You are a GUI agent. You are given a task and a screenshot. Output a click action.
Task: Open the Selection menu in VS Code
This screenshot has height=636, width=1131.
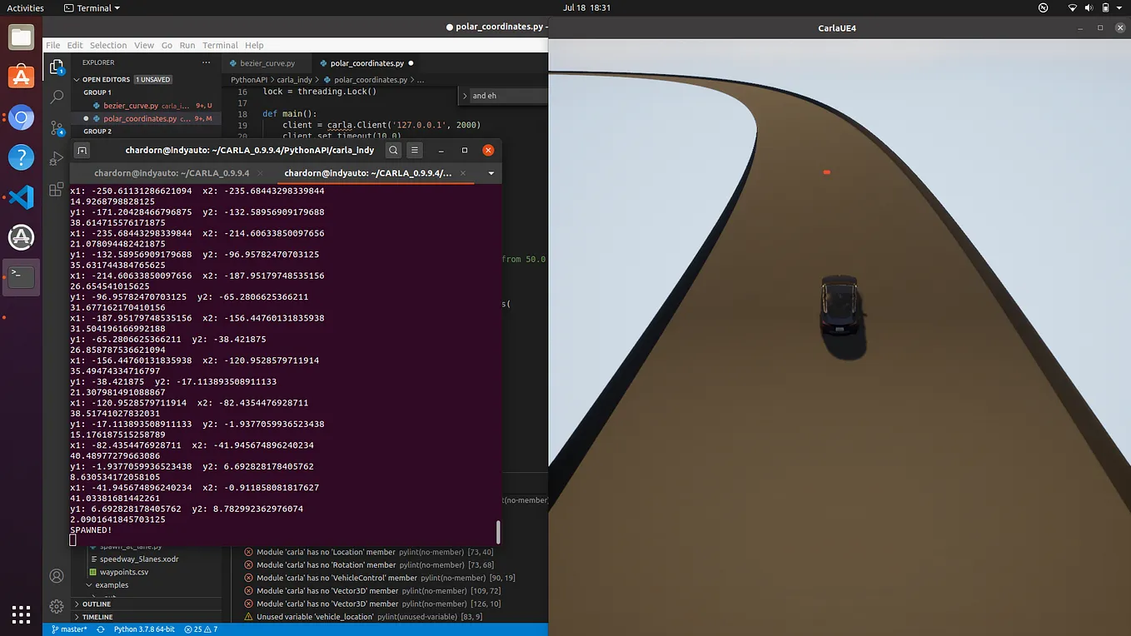[x=108, y=45]
